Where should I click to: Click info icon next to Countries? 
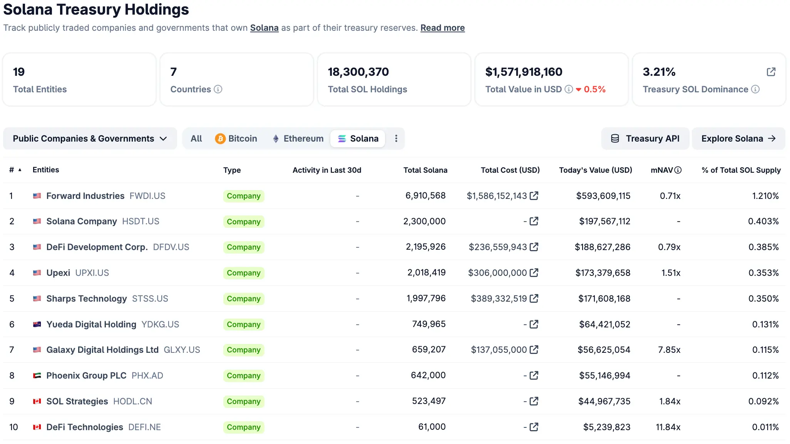[x=218, y=89]
